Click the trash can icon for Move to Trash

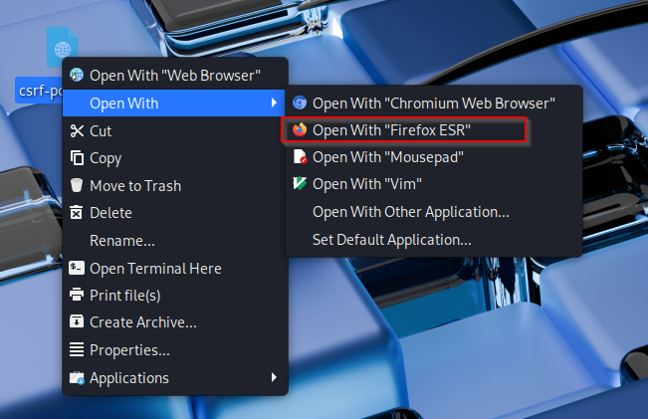(77, 185)
